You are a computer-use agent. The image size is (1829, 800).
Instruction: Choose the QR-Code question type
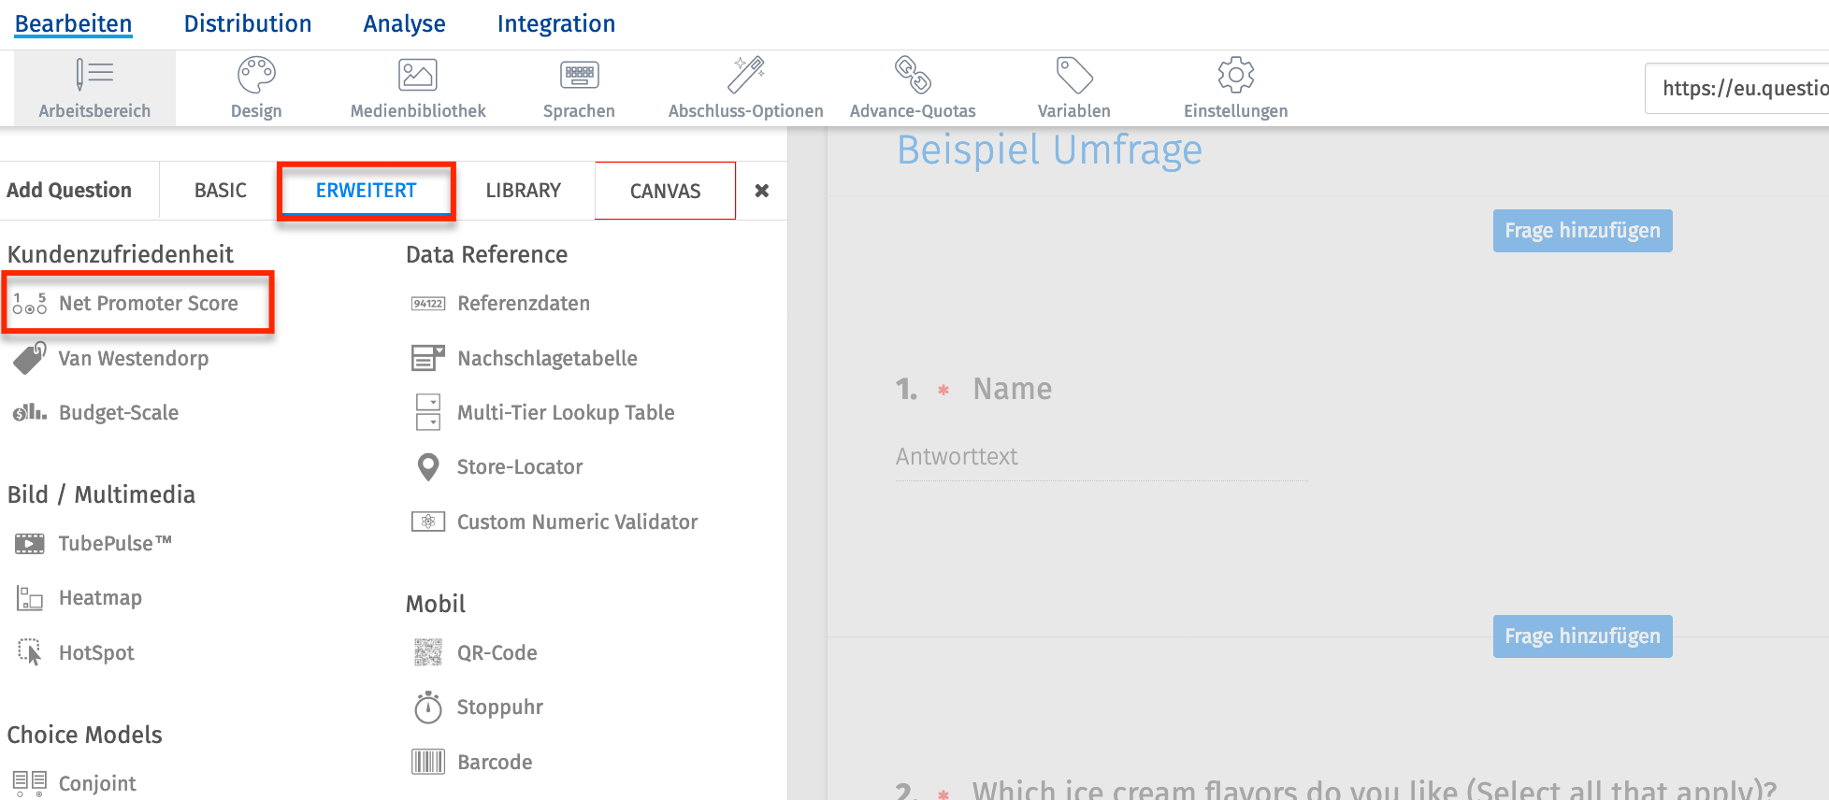[x=497, y=653]
